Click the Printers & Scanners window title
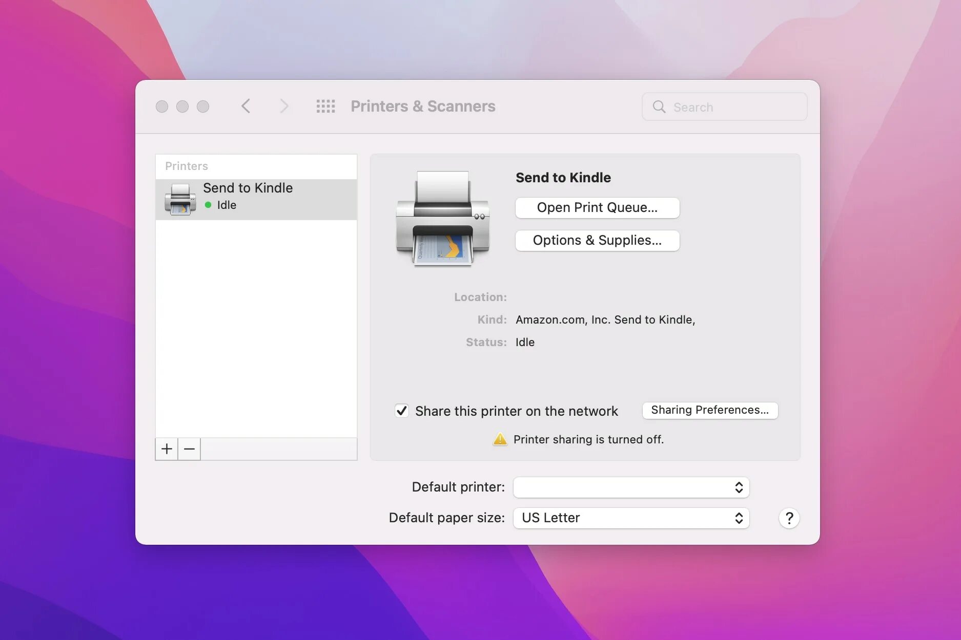Image resolution: width=961 pixels, height=640 pixels. (423, 106)
